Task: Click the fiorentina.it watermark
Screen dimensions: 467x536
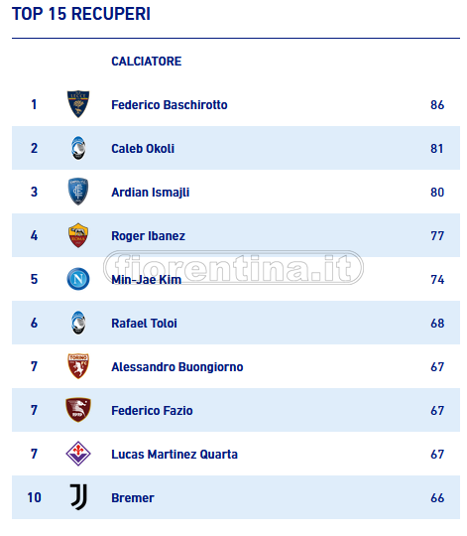Action: 234,268
